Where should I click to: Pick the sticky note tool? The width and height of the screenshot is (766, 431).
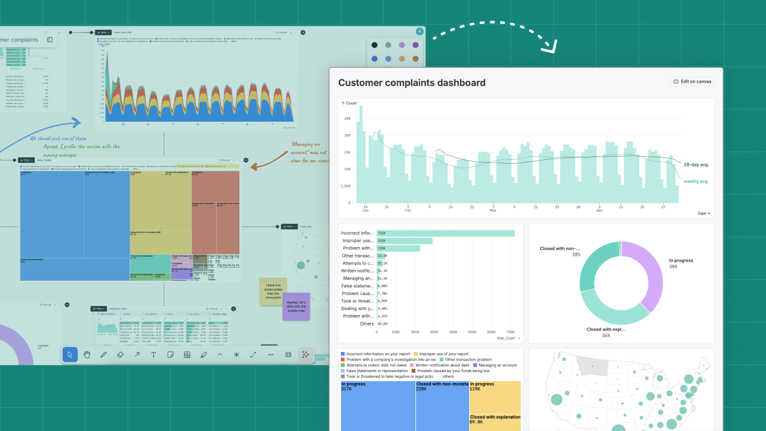170,355
